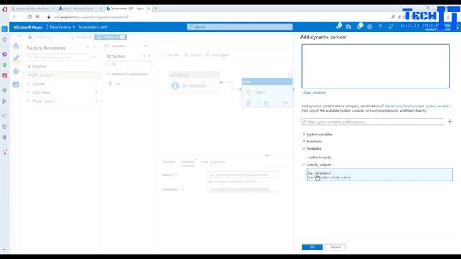This screenshot has height=259, width=461.
Task: Open the expressions documentation link
Action: 393,106
